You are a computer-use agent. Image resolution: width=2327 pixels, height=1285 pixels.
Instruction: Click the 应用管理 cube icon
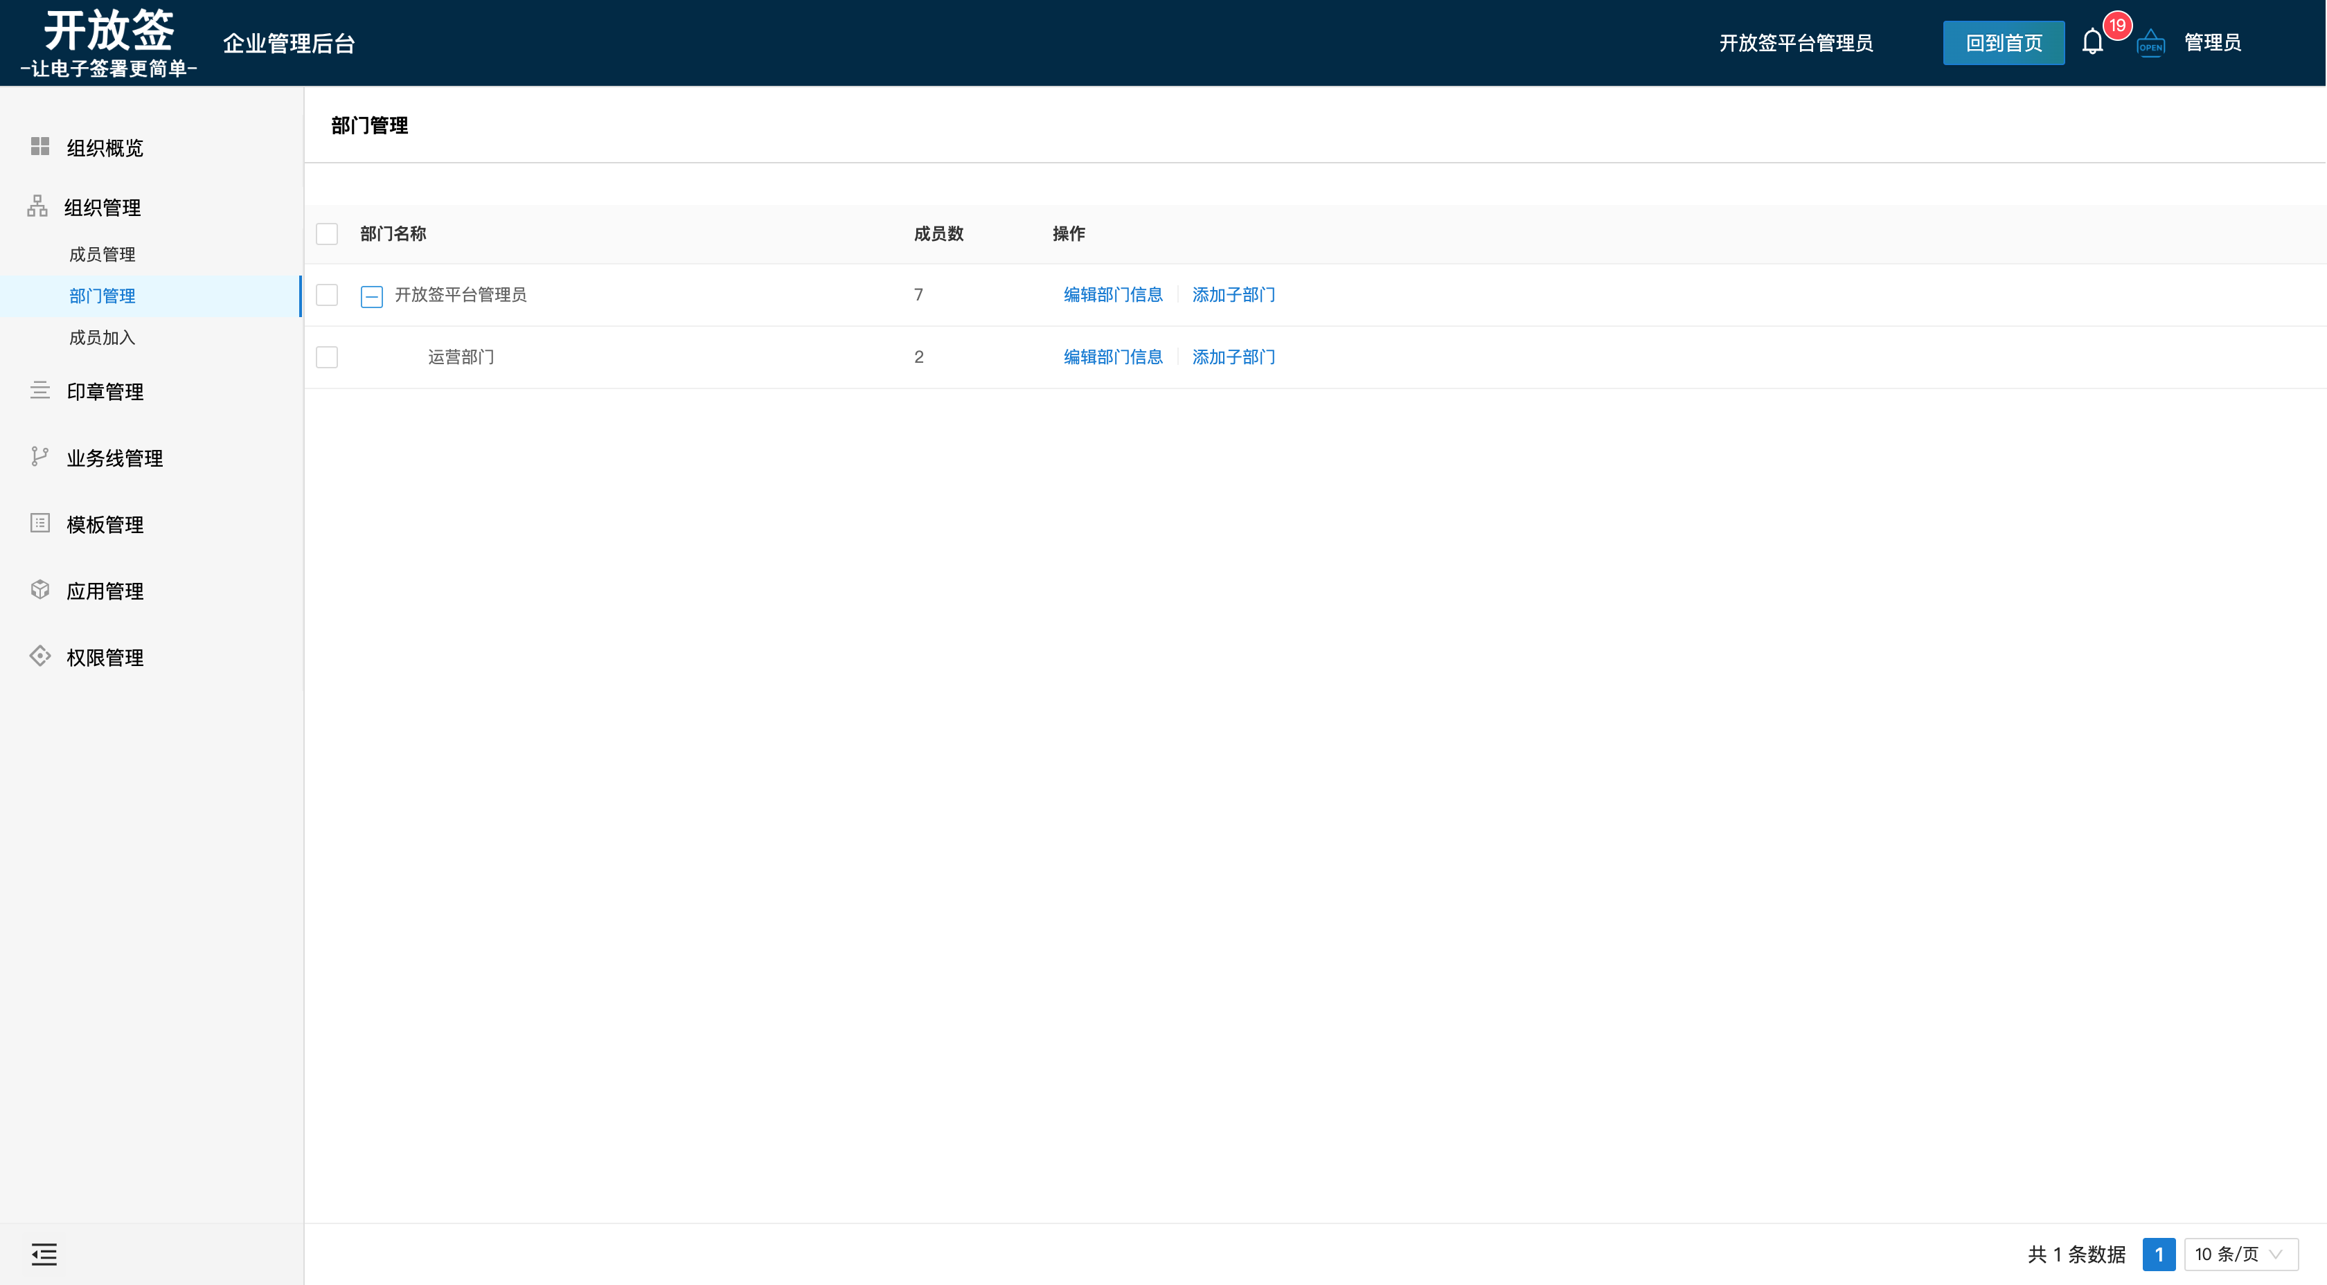coord(39,590)
